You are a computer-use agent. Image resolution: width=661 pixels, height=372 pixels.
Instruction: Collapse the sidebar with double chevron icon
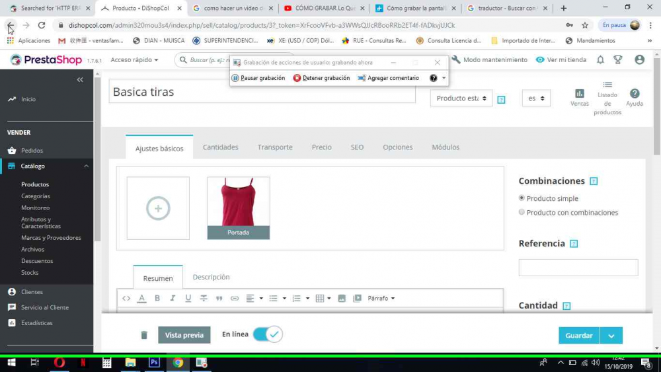coord(80,79)
